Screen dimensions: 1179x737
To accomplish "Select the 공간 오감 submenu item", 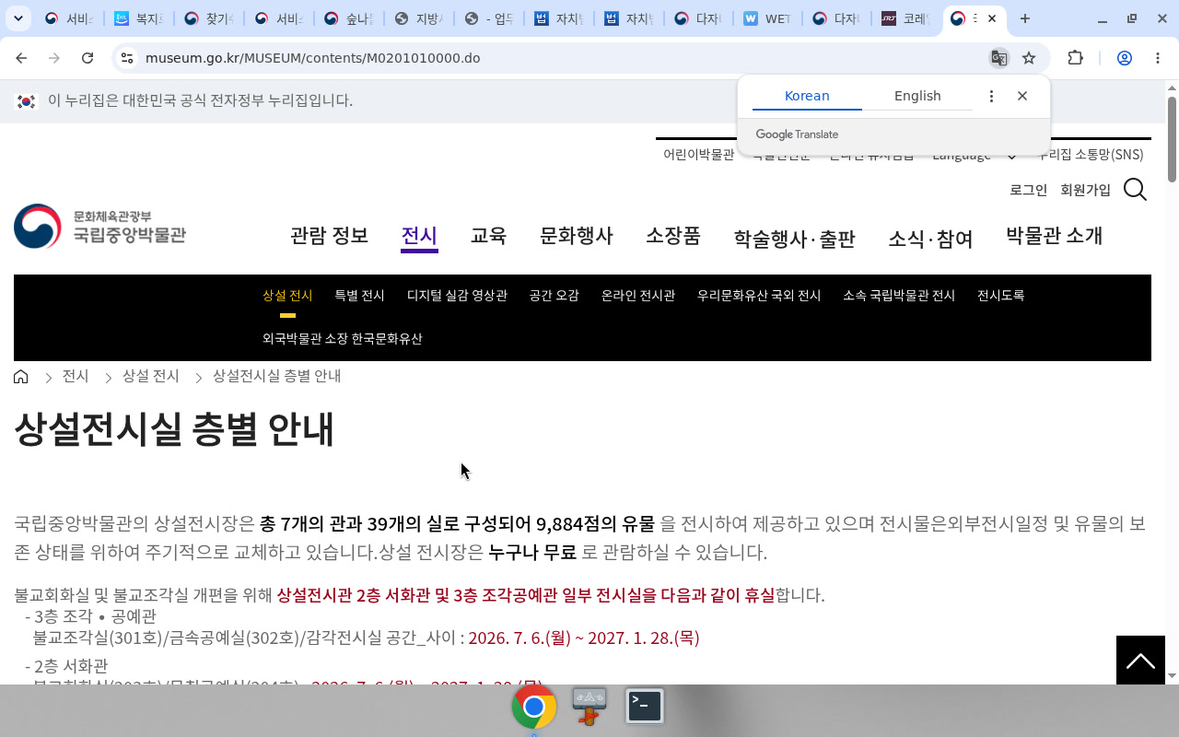I will (x=554, y=296).
